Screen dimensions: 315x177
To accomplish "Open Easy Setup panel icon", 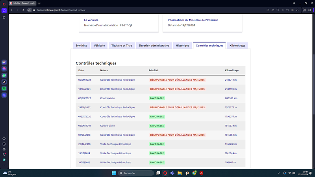I will click(x=293, y=10).
